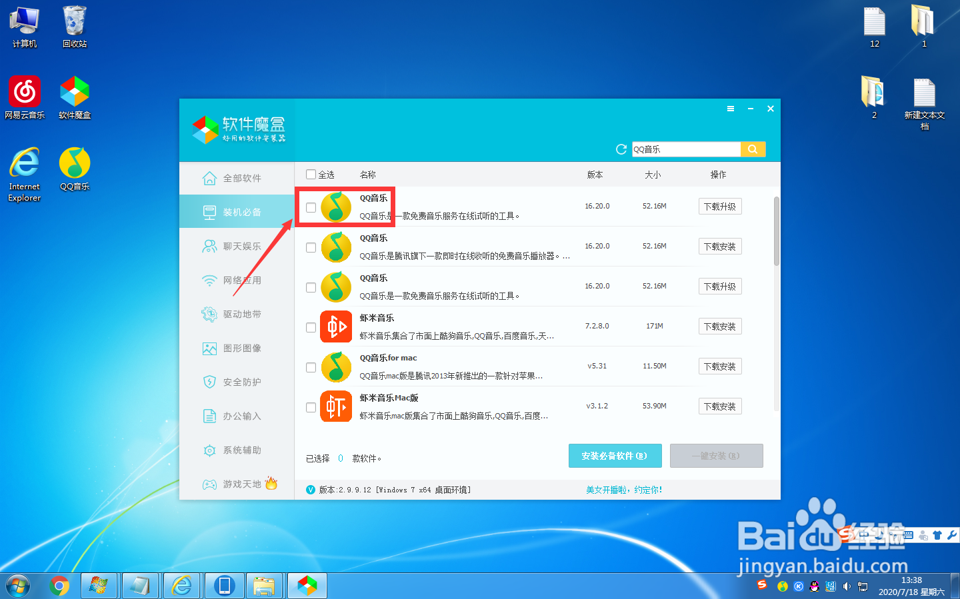Select the Internet Explorer desktop icon

pos(25,175)
